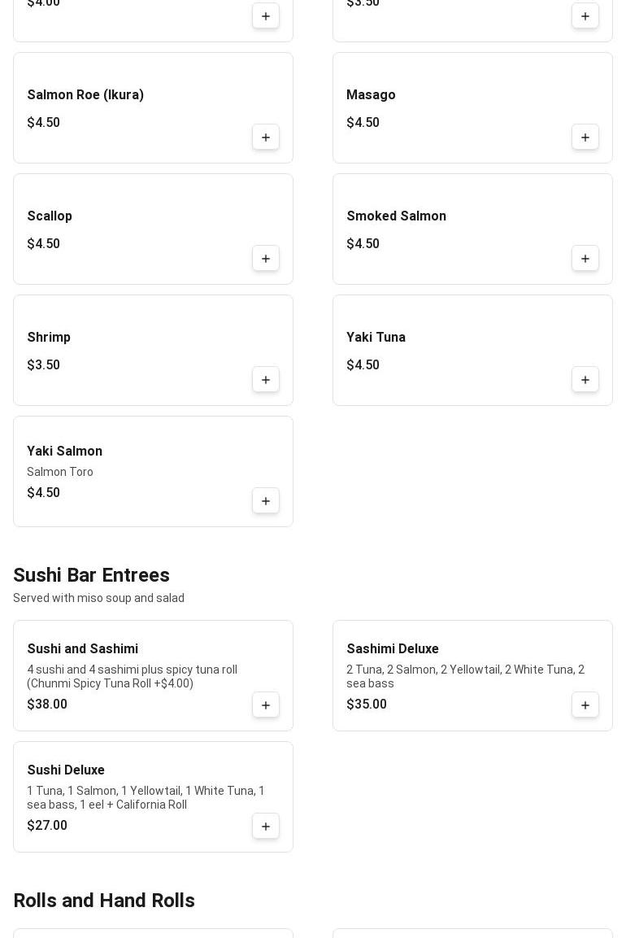The height and width of the screenshot is (938, 626).
Task: Add Shrimp sushi to cart
Action: (x=266, y=379)
